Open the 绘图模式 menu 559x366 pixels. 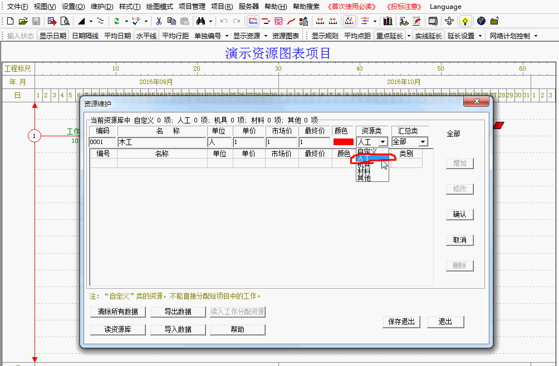click(159, 7)
